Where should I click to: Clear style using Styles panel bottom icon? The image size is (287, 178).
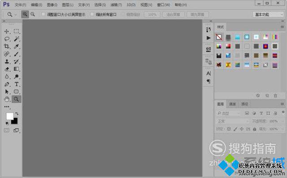tap(258, 95)
